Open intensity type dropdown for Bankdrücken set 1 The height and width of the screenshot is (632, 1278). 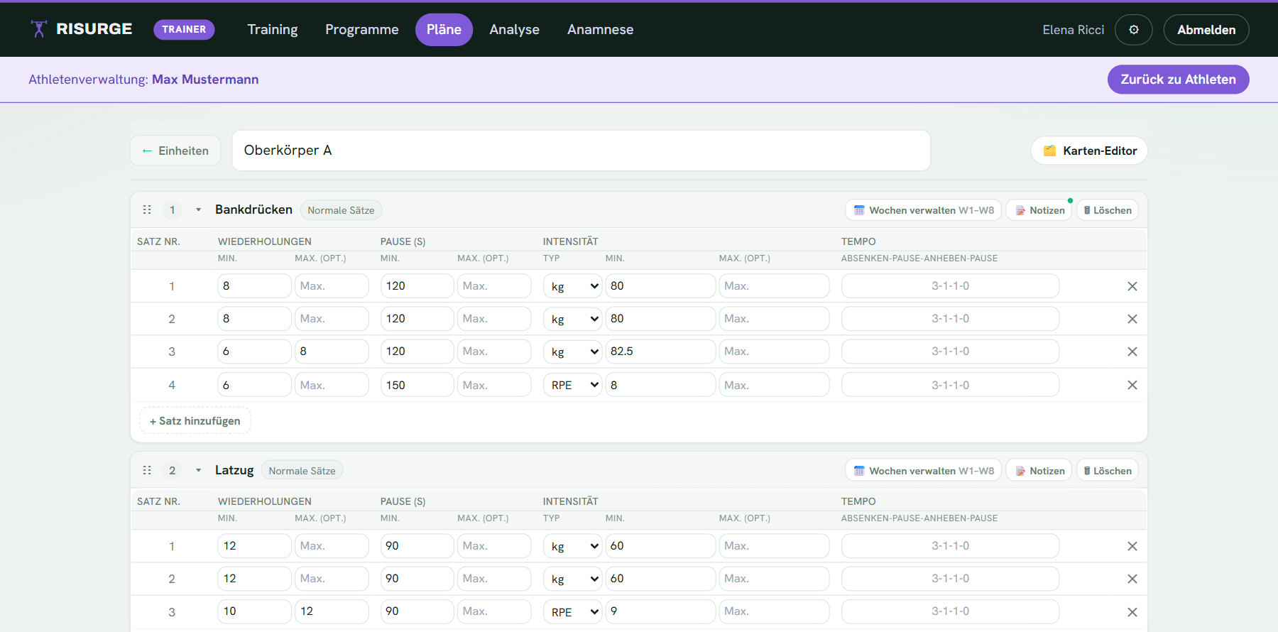click(x=573, y=286)
